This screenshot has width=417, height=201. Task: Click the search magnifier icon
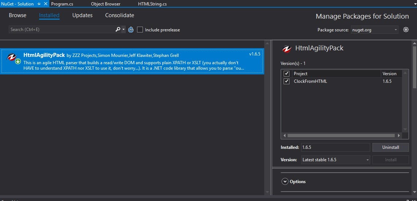pyautogui.click(x=118, y=30)
